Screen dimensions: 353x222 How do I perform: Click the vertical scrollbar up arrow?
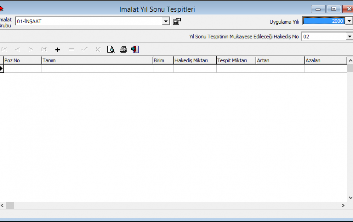(x=350, y=60)
